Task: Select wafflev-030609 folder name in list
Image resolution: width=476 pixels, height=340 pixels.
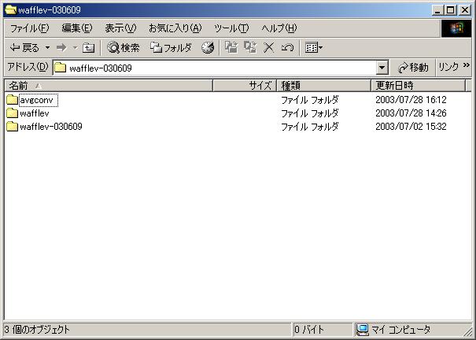Action: pyautogui.click(x=51, y=127)
